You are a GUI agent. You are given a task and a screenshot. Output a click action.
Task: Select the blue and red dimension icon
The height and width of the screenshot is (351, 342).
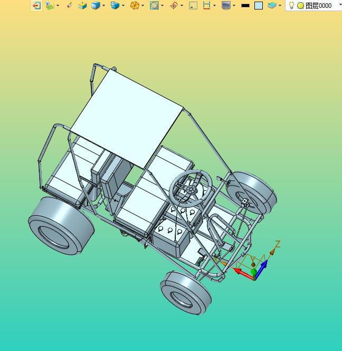point(206,5)
